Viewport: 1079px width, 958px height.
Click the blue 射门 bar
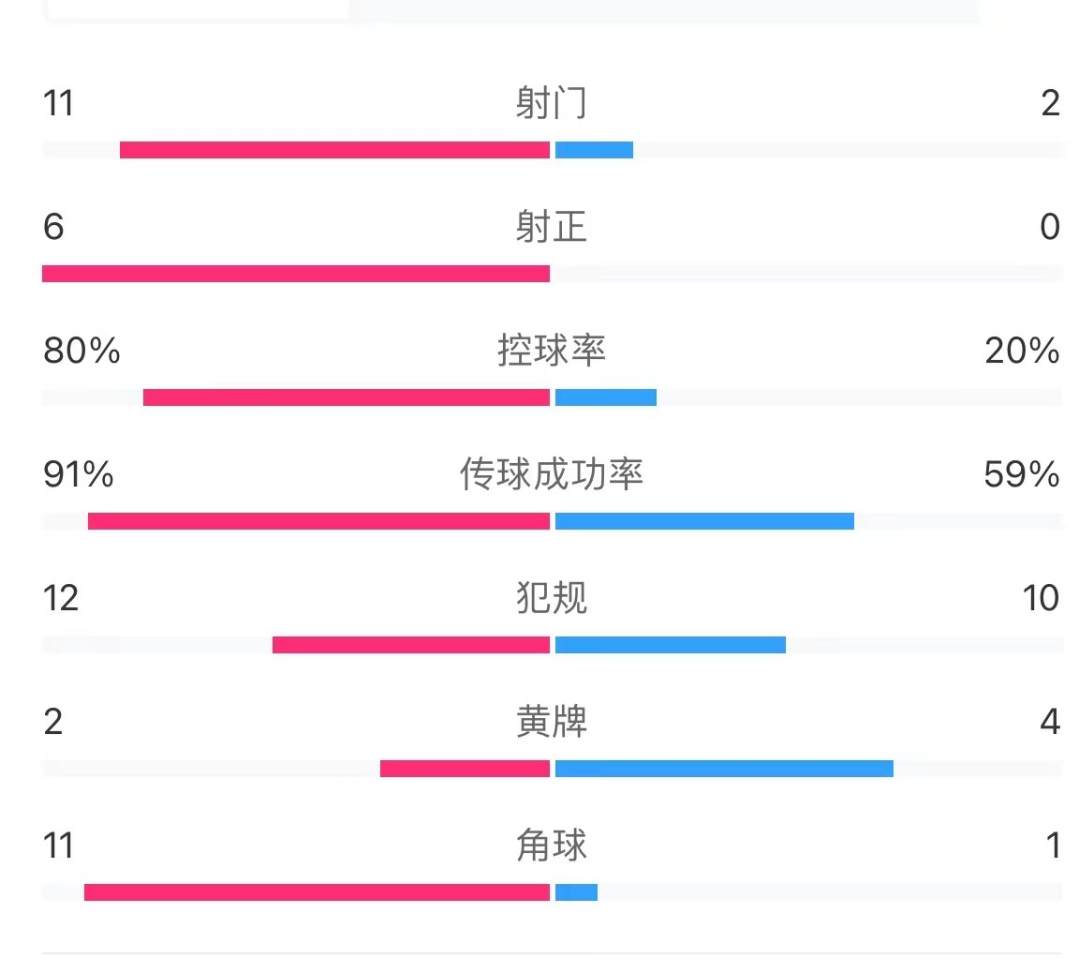coord(594,150)
